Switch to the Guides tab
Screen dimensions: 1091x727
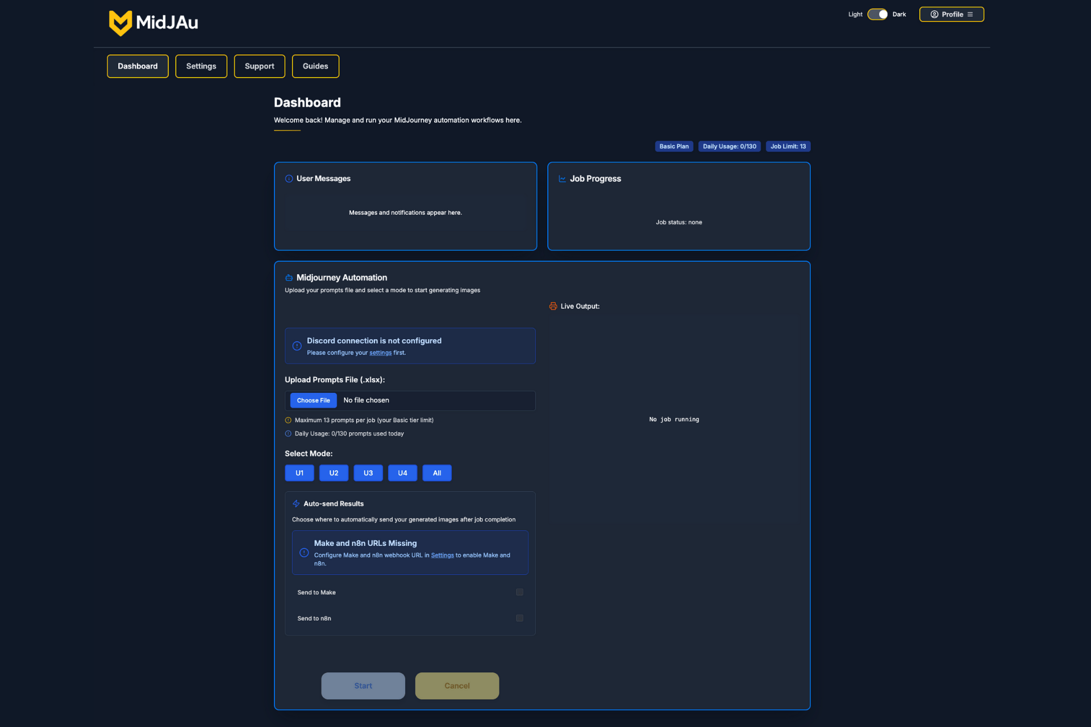click(315, 66)
